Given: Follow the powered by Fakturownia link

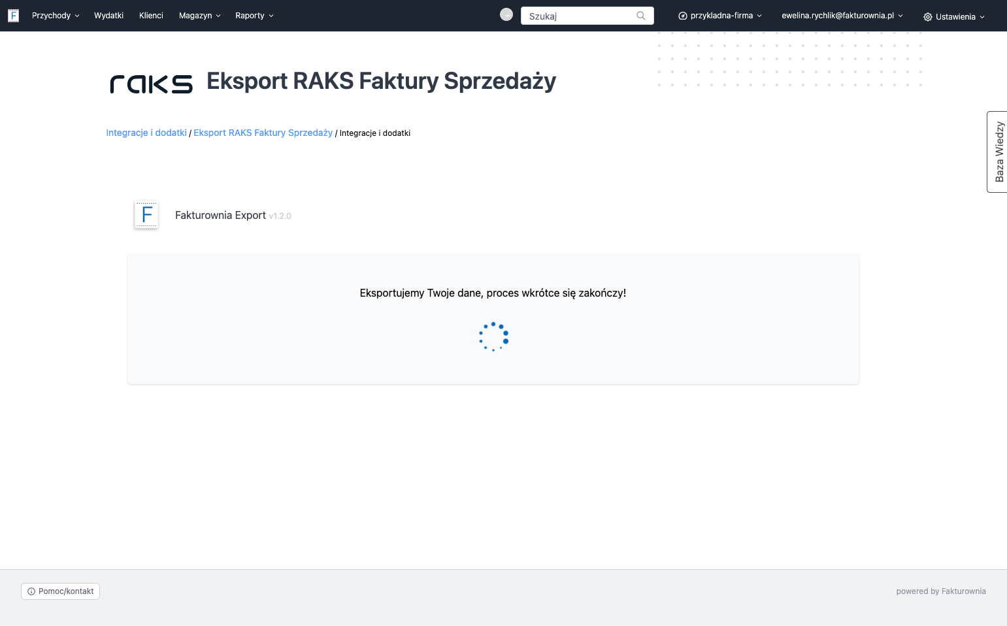Looking at the screenshot, I should pos(941,591).
